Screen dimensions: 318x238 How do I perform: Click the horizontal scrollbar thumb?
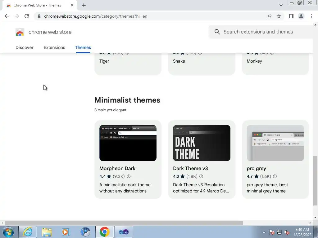(x=124, y=223)
